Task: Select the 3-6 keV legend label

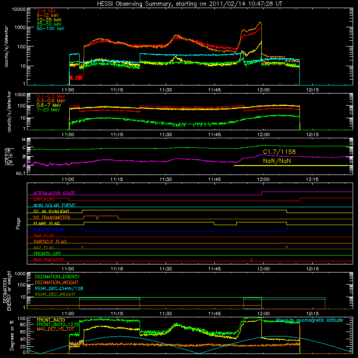Action: [x=46, y=11]
